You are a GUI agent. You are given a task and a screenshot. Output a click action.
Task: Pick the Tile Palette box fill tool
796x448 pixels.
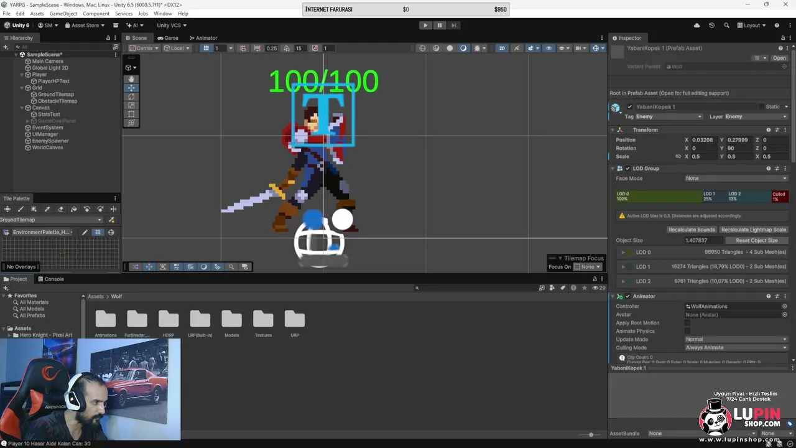(34, 209)
